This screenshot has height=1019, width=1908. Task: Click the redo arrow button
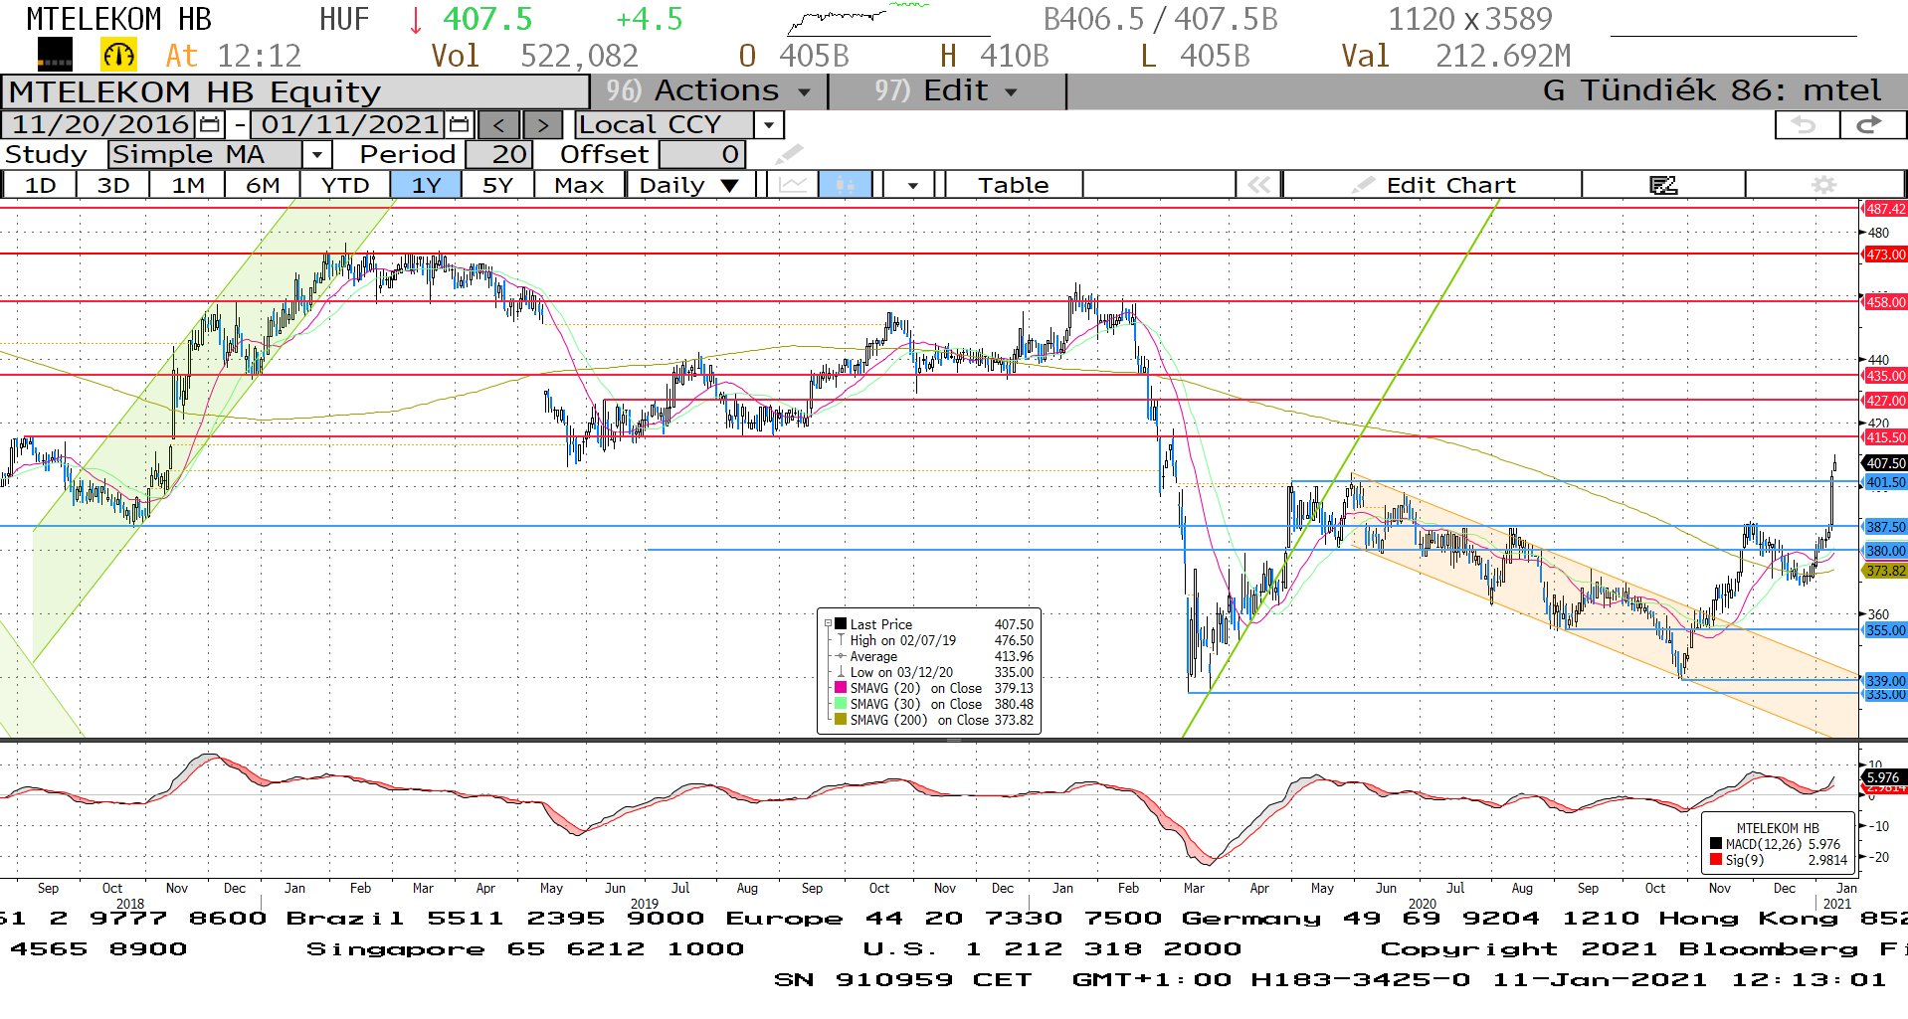(1871, 125)
